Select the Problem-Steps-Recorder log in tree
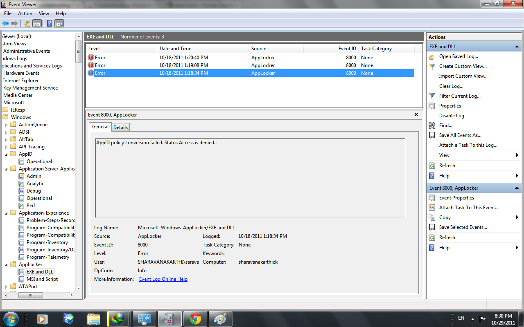Image resolution: width=524 pixels, height=327 pixels. point(51,220)
